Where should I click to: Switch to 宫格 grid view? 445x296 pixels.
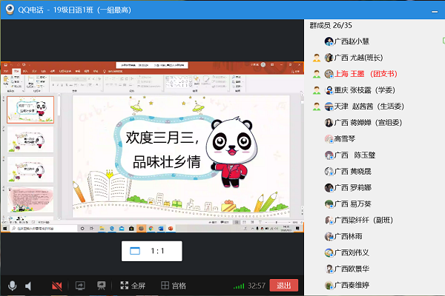click(x=174, y=286)
